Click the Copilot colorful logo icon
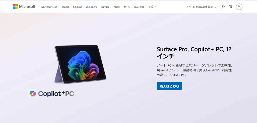The image size is (257, 123). 33,94
